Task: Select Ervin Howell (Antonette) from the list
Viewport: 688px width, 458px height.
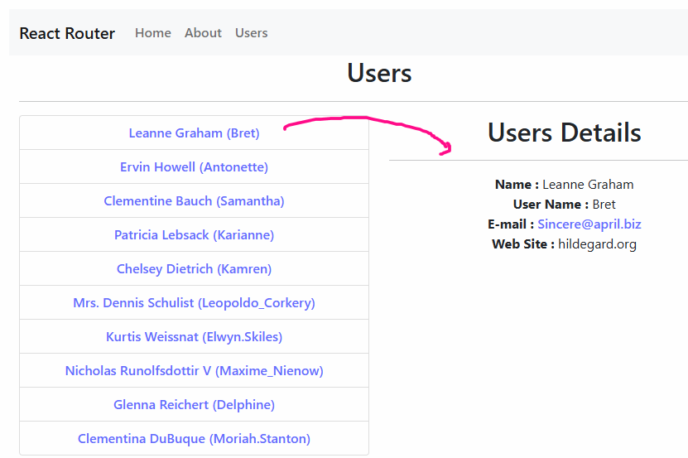Action: coord(194,167)
